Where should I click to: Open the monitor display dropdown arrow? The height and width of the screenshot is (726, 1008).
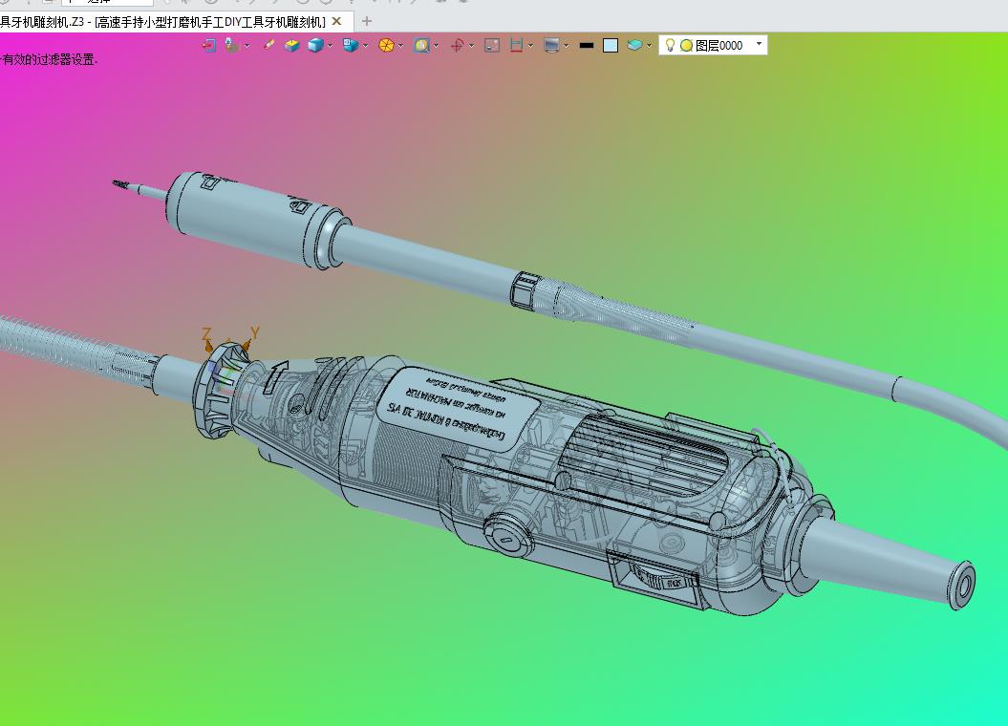click(567, 46)
